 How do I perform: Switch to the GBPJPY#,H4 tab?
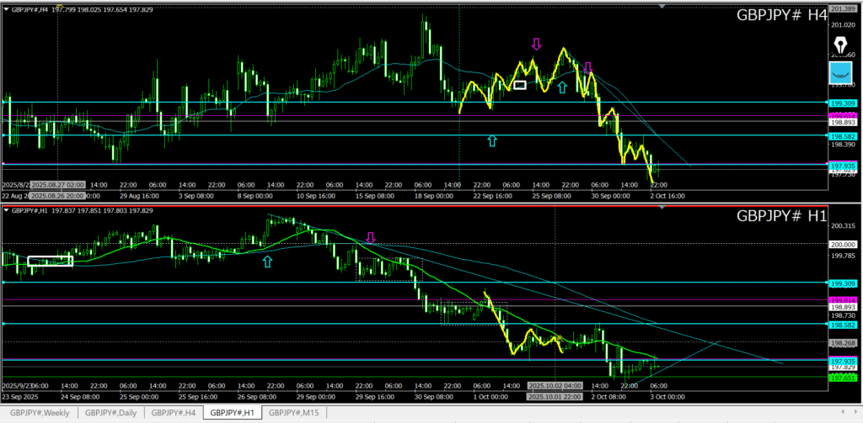click(174, 412)
